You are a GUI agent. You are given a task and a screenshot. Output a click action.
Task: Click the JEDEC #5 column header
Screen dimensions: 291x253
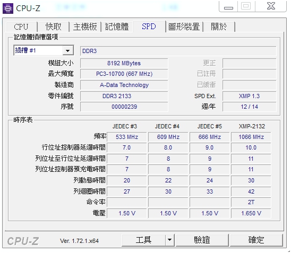click(210, 126)
